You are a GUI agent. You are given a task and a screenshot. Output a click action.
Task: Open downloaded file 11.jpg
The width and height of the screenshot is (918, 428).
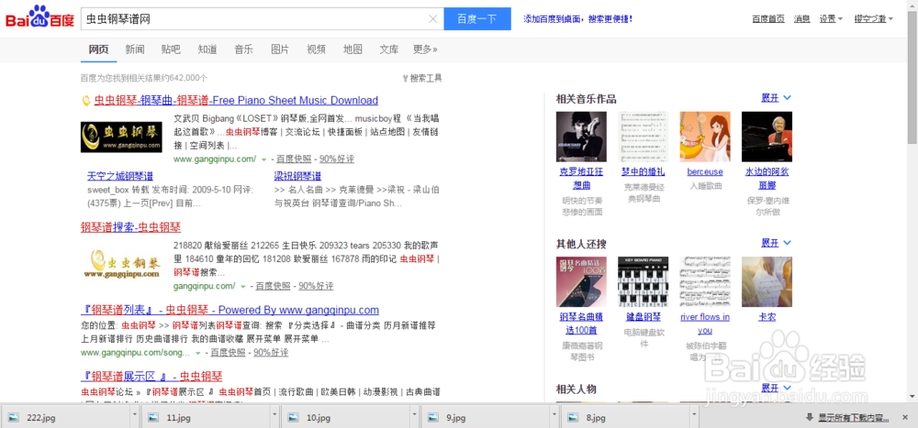pos(205,418)
